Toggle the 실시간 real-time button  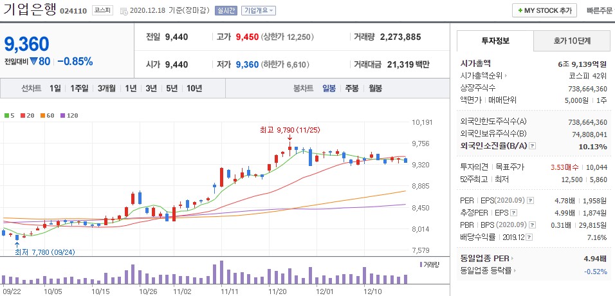pos(226,10)
